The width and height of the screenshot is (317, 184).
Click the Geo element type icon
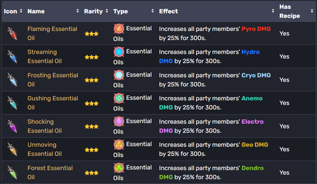pos(119,145)
